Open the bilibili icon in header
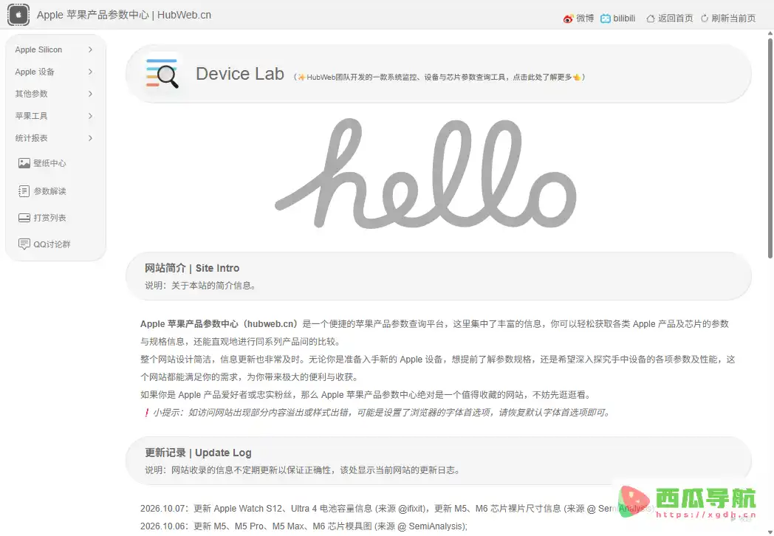The image size is (774, 536). pos(605,18)
